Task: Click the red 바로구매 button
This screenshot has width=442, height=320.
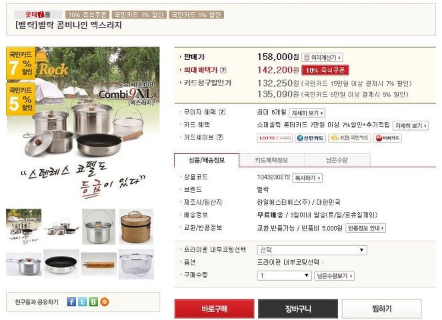Action: pyautogui.click(x=214, y=309)
